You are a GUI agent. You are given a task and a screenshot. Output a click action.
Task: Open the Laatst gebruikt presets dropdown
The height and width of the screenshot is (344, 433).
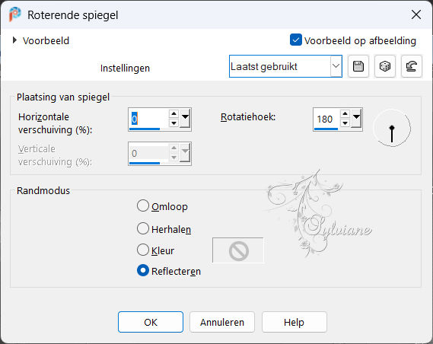(x=285, y=66)
